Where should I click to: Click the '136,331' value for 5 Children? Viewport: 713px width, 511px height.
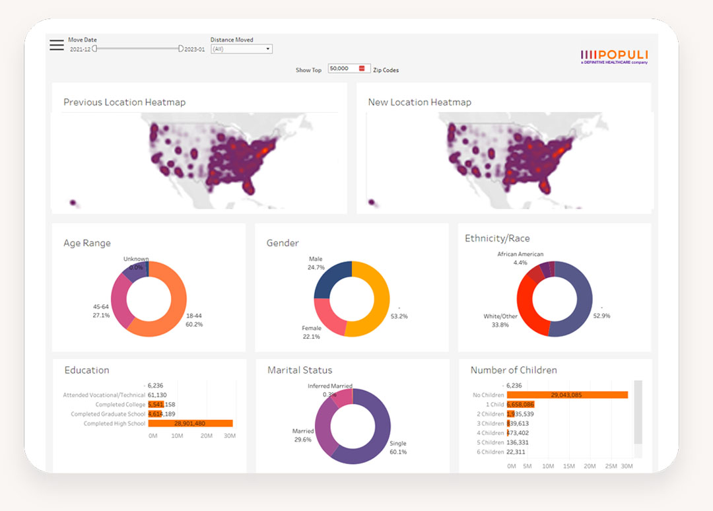[518, 442]
